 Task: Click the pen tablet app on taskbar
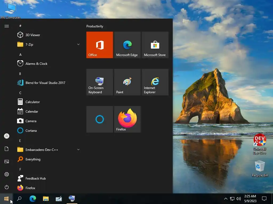point(59,199)
